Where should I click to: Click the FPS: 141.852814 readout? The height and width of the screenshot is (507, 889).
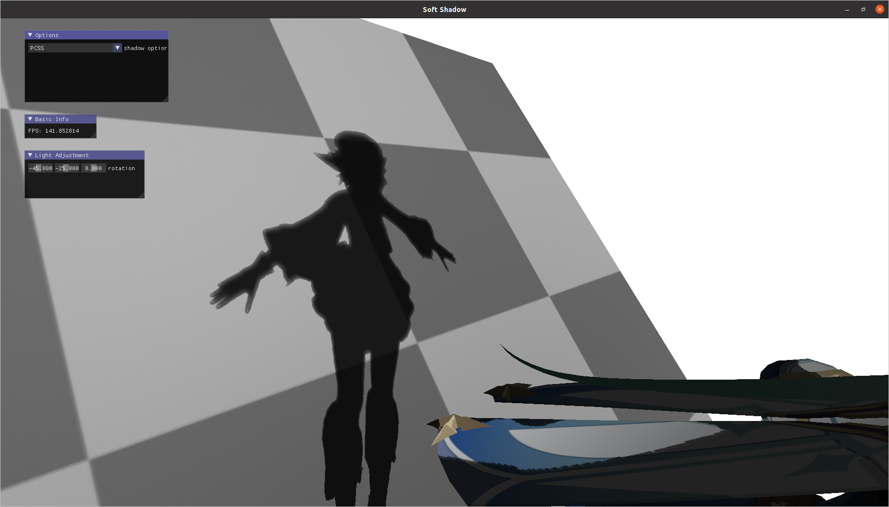tap(54, 131)
